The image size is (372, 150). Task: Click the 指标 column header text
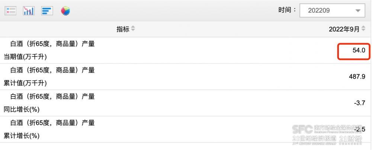coord(123,29)
